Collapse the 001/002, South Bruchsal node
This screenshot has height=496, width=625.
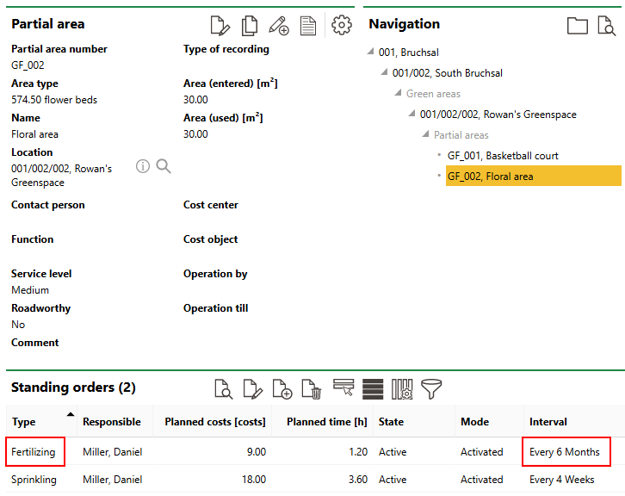pos(384,73)
